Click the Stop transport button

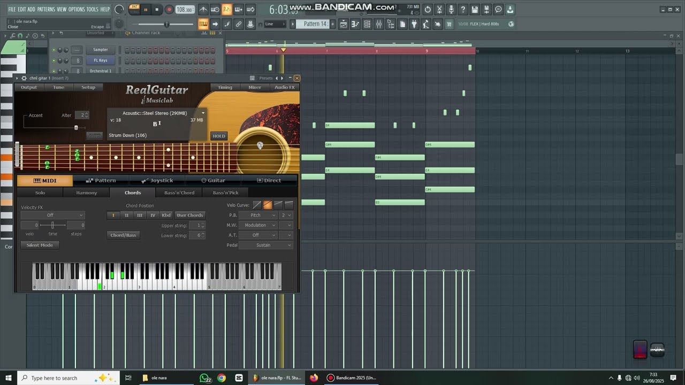(157, 10)
